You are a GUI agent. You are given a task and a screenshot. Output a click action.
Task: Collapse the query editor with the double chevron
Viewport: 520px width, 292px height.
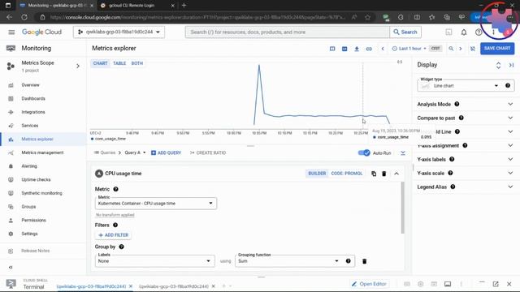tap(403, 153)
